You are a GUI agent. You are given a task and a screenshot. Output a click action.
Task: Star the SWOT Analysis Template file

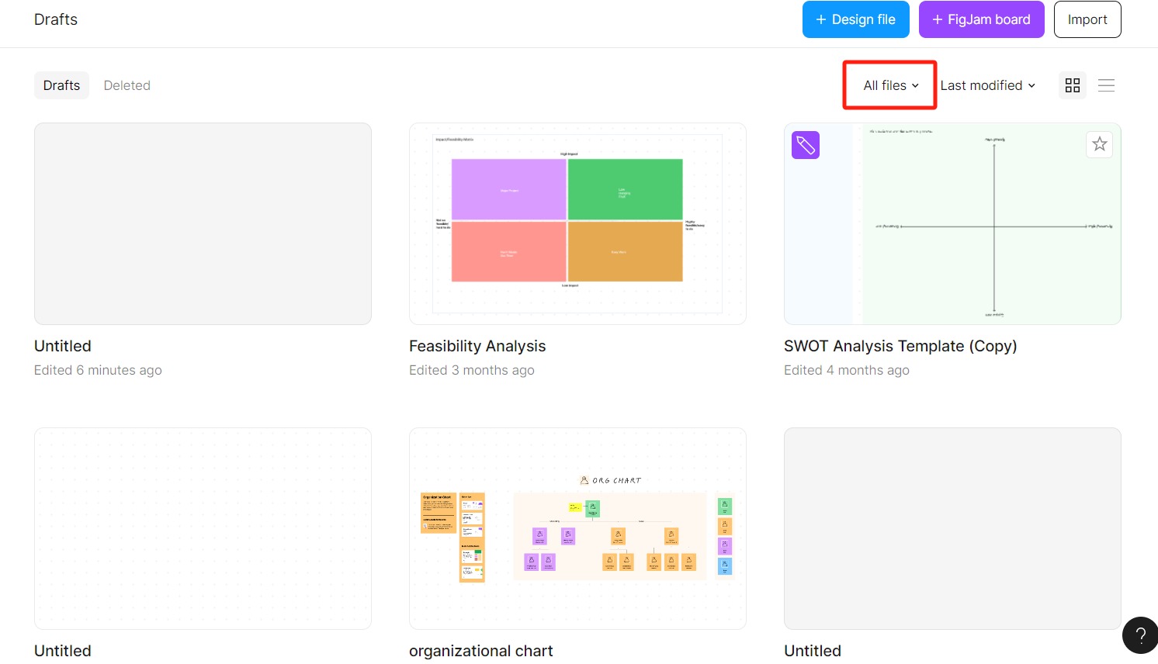coord(1099,144)
